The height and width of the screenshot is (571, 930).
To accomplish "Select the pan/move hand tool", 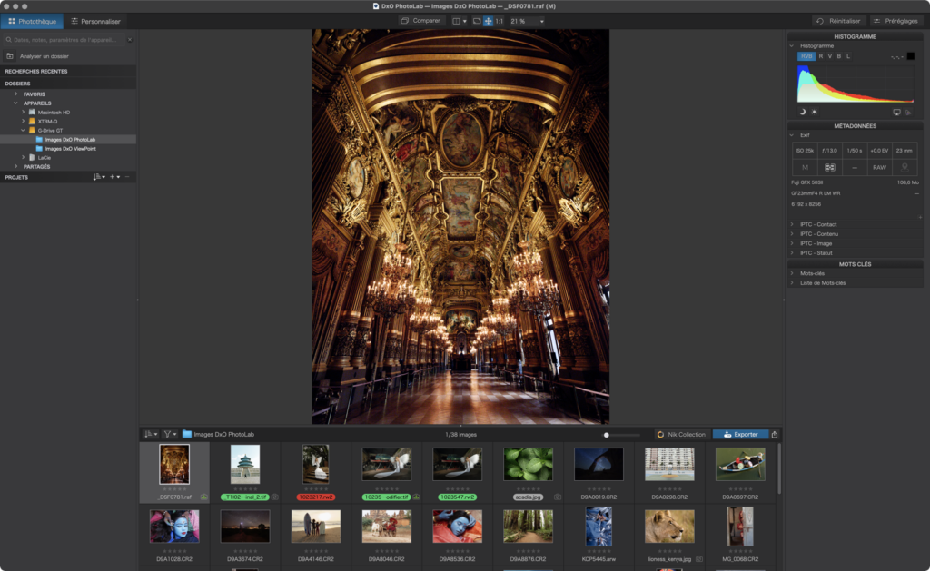I will 488,21.
